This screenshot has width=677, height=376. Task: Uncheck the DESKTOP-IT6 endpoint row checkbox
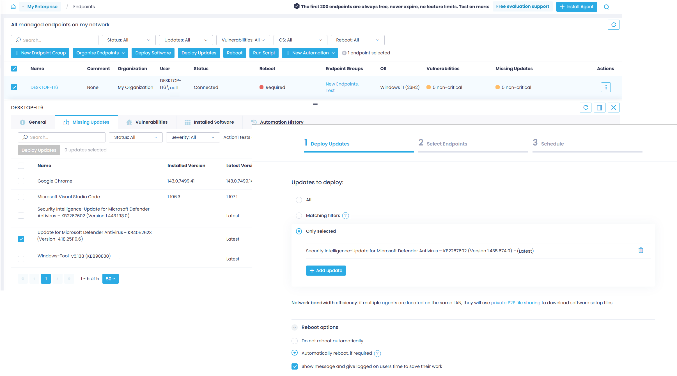[14, 87]
